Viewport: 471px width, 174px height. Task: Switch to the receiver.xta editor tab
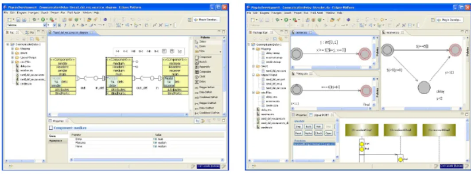point(393,32)
